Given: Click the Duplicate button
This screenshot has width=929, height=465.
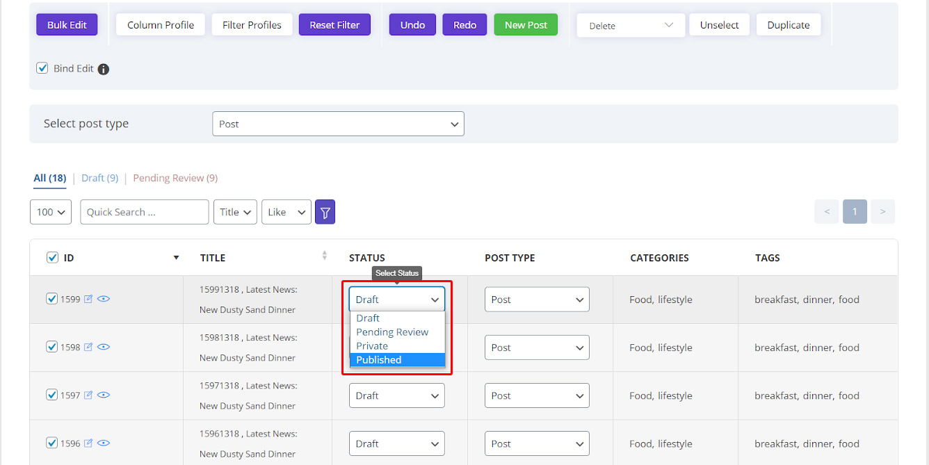Looking at the screenshot, I should point(789,25).
